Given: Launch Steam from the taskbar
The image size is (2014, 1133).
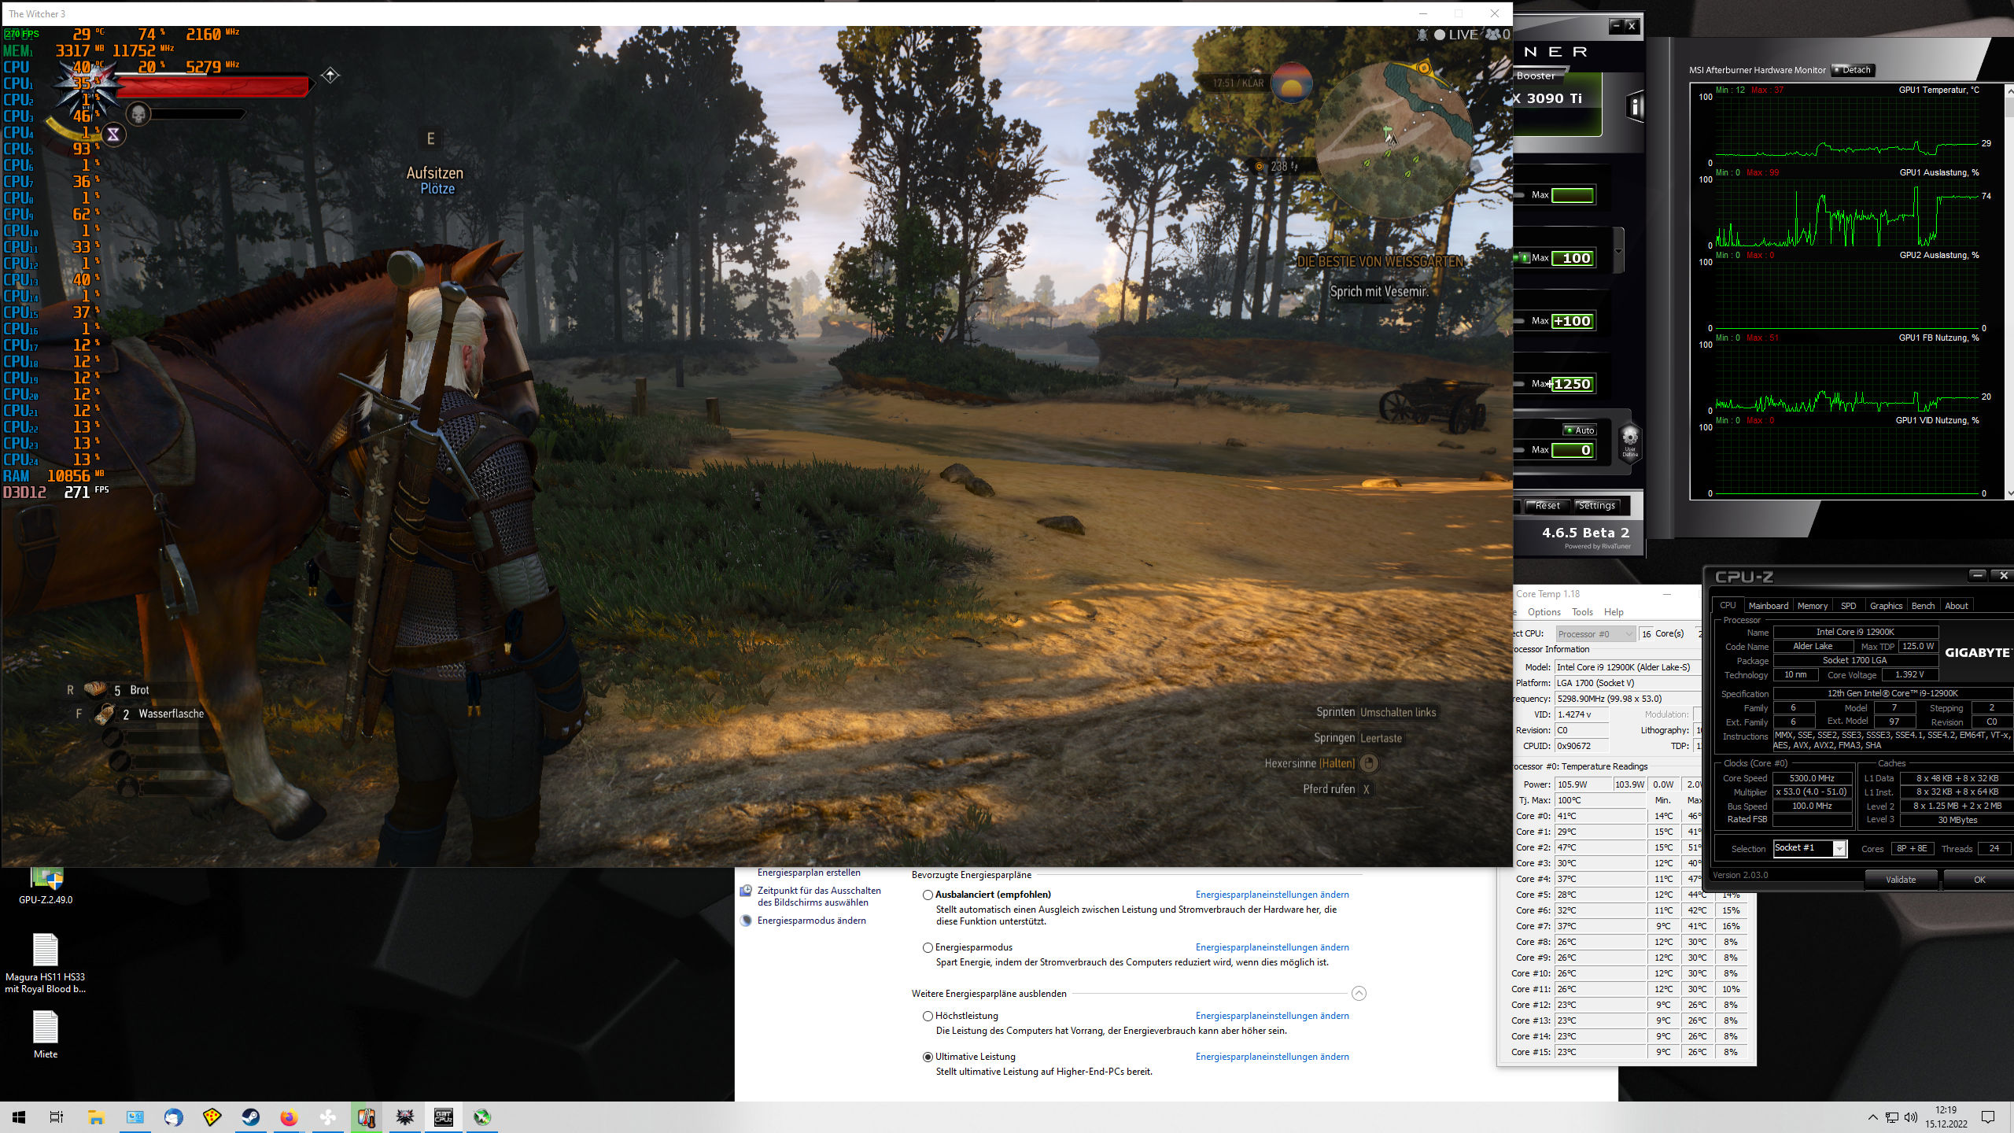Looking at the screenshot, I should click(x=252, y=1117).
